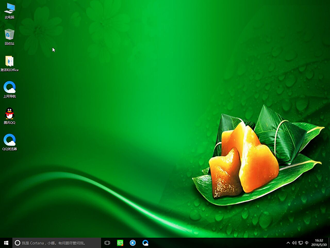Expand hidden system tray icons
This screenshot has height=248, width=330.
(288, 242)
